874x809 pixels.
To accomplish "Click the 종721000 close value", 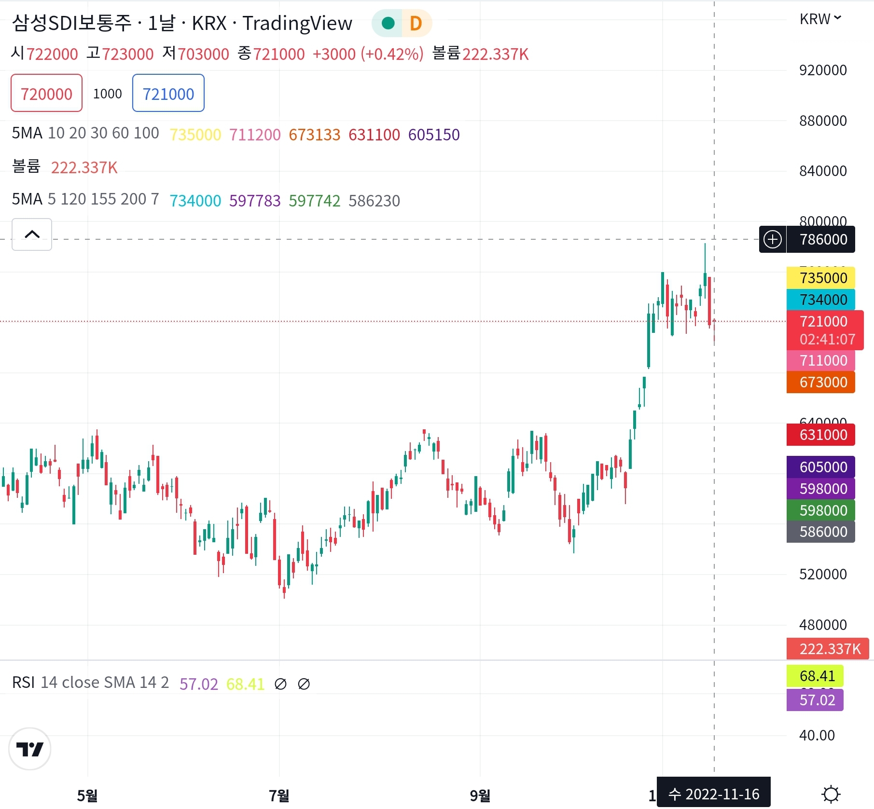I will (x=271, y=54).
